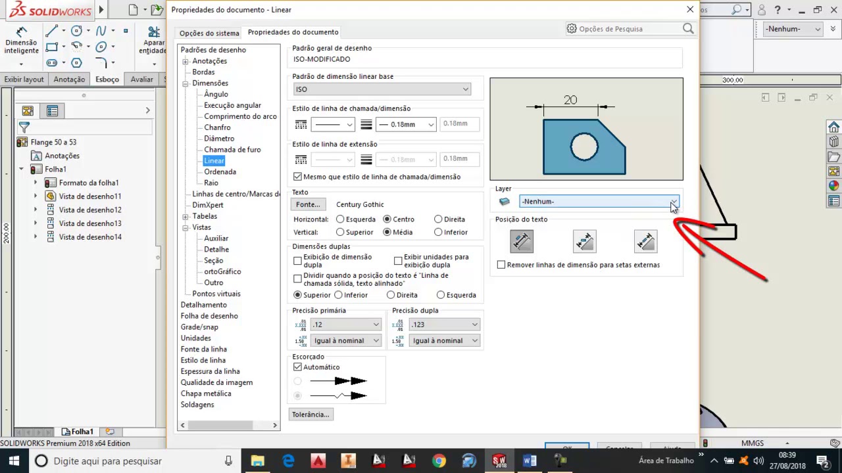Click the MMGS units status bar entry
This screenshot has width=842, height=473.
tap(753, 443)
